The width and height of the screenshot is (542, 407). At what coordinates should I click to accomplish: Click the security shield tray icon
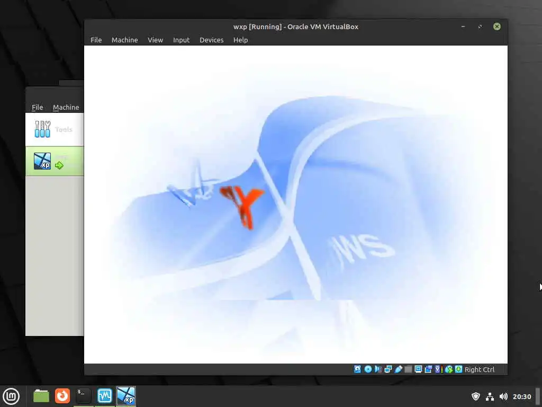[x=476, y=396]
